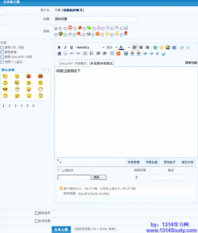Viewport: 198px width, 233px height.
Task: Click the Bold formatting icon
Action: [x=59, y=47]
